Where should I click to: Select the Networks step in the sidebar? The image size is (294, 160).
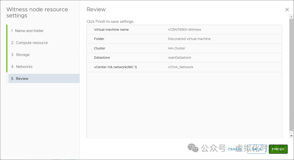tap(24, 67)
